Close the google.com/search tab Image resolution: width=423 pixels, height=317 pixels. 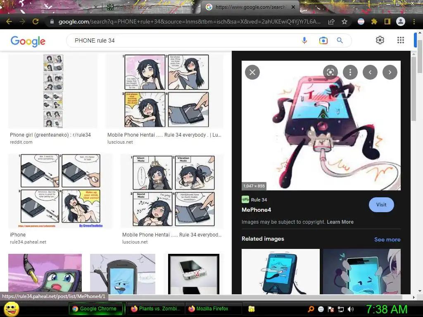click(x=293, y=7)
